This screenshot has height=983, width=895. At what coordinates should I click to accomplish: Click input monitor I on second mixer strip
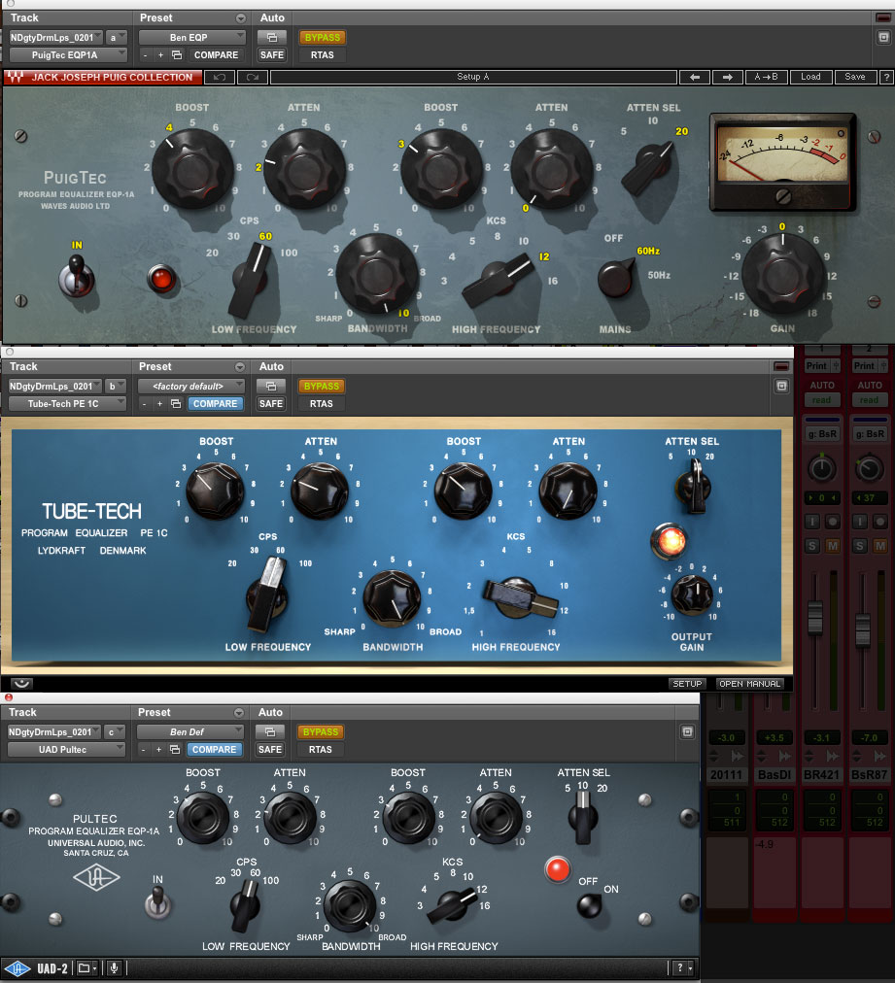[860, 522]
